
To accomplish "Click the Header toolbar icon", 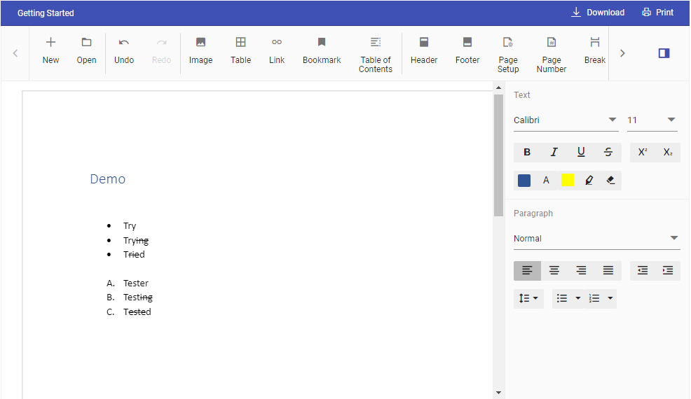I will tap(424, 50).
